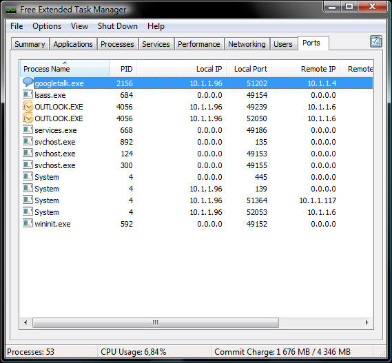Click the wininit.exe process icon

tap(28, 223)
